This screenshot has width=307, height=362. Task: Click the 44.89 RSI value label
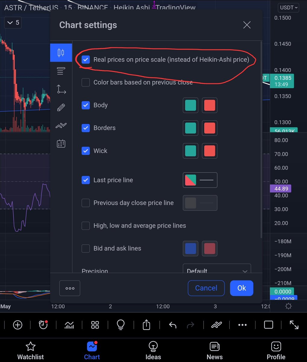tap(281, 189)
